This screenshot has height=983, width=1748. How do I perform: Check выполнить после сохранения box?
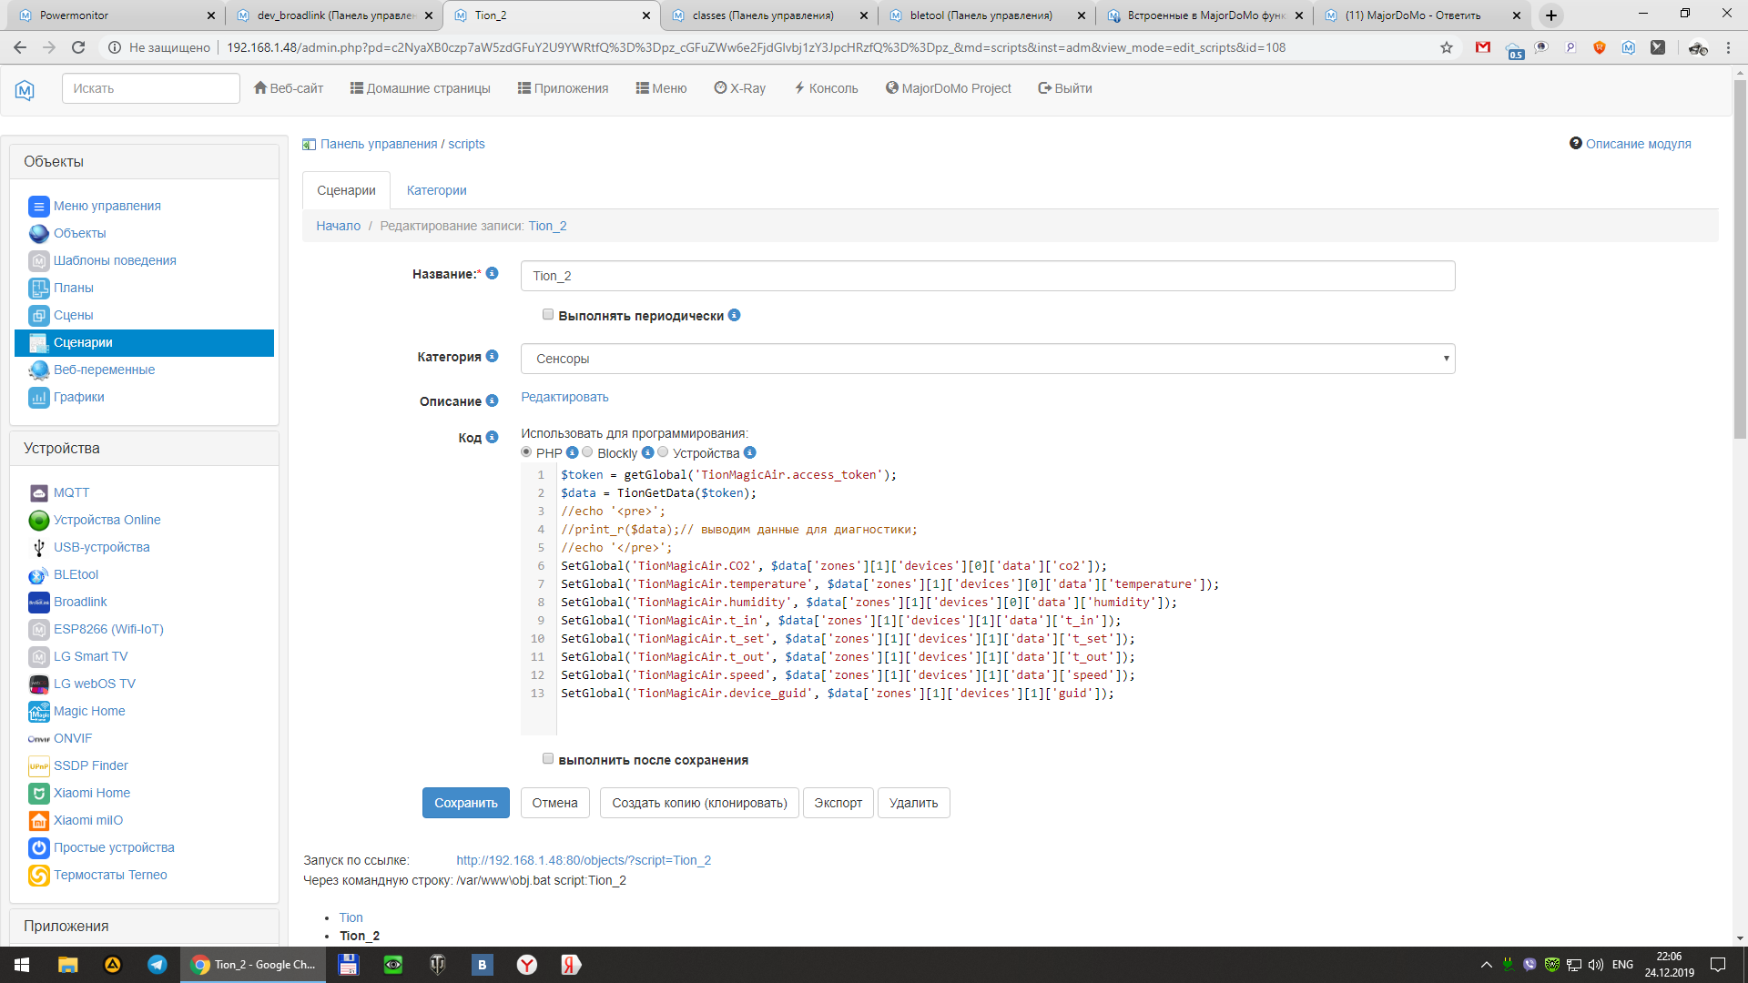548,759
